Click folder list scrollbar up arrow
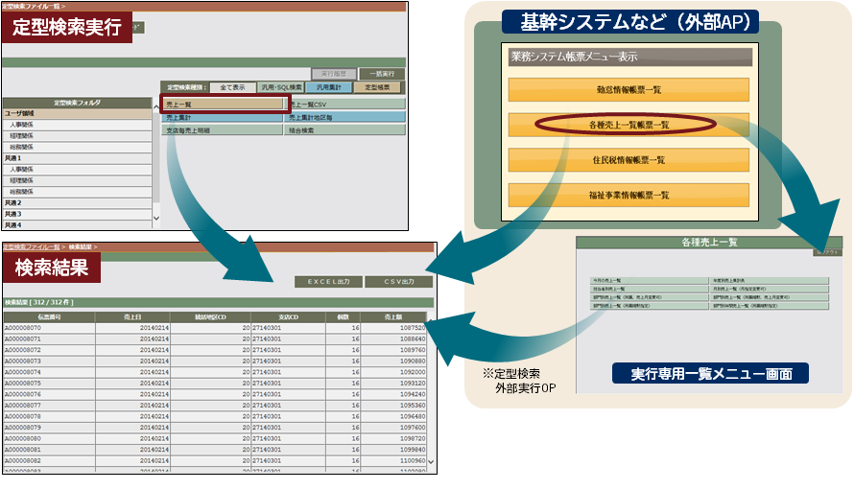 (156, 107)
